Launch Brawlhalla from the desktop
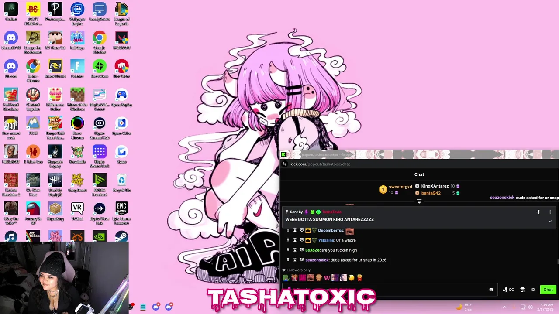Viewport: 559px width, 314px height. coord(77,154)
